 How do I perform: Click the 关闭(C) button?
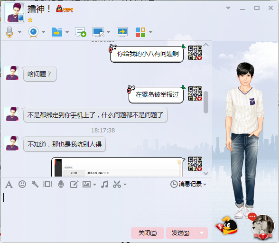click(148, 233)
